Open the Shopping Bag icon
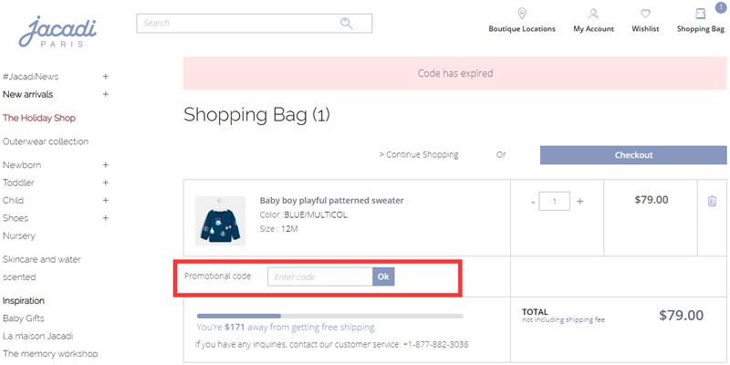This screenshot has height=365, width=730. [x=700, y=14]
